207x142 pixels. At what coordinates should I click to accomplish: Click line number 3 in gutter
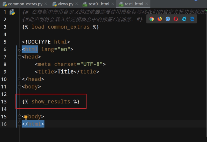coord(5,27)
